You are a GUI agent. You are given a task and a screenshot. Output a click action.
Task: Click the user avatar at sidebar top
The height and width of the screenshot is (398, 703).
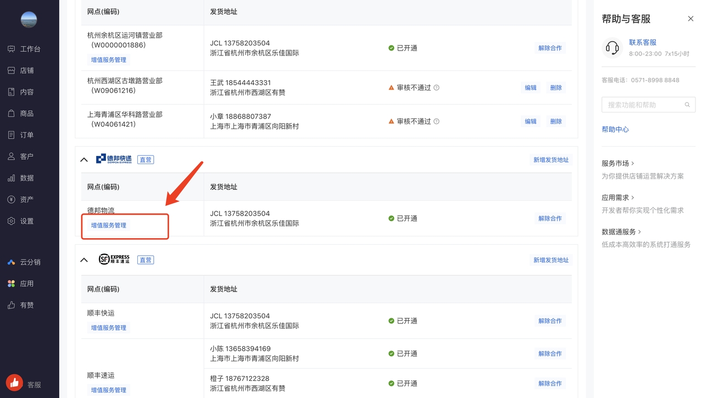pyautogui.click(x=29, y=20)
